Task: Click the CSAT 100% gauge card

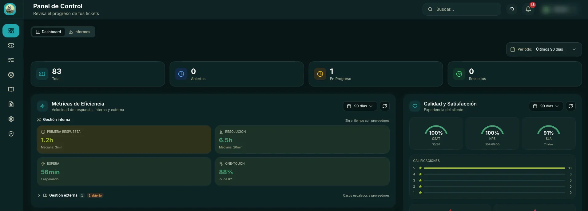Action: 436,133
